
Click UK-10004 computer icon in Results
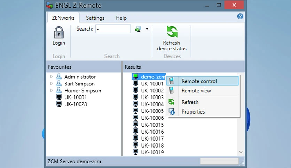point(136,104)
